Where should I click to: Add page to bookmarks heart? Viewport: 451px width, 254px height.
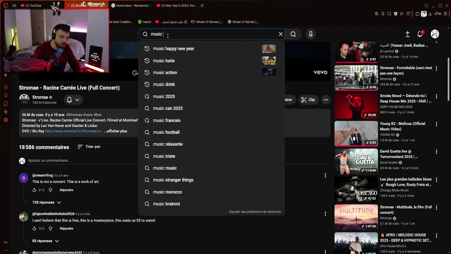tap(408, 14)
